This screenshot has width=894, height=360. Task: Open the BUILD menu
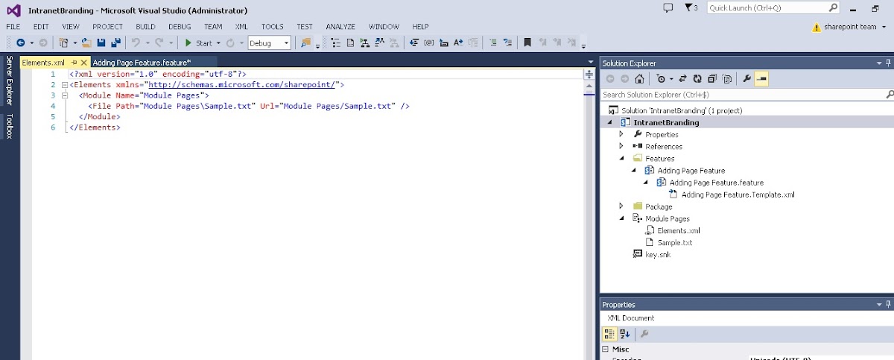pos(145,26)
